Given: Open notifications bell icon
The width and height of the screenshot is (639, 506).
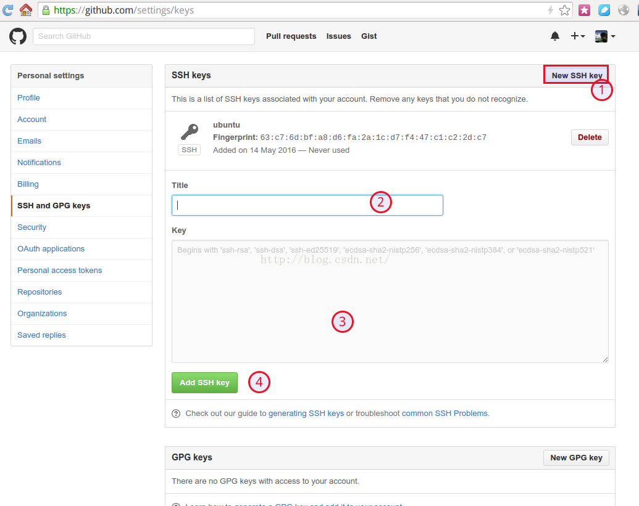Looking at the screenshot, I should 554,36.
